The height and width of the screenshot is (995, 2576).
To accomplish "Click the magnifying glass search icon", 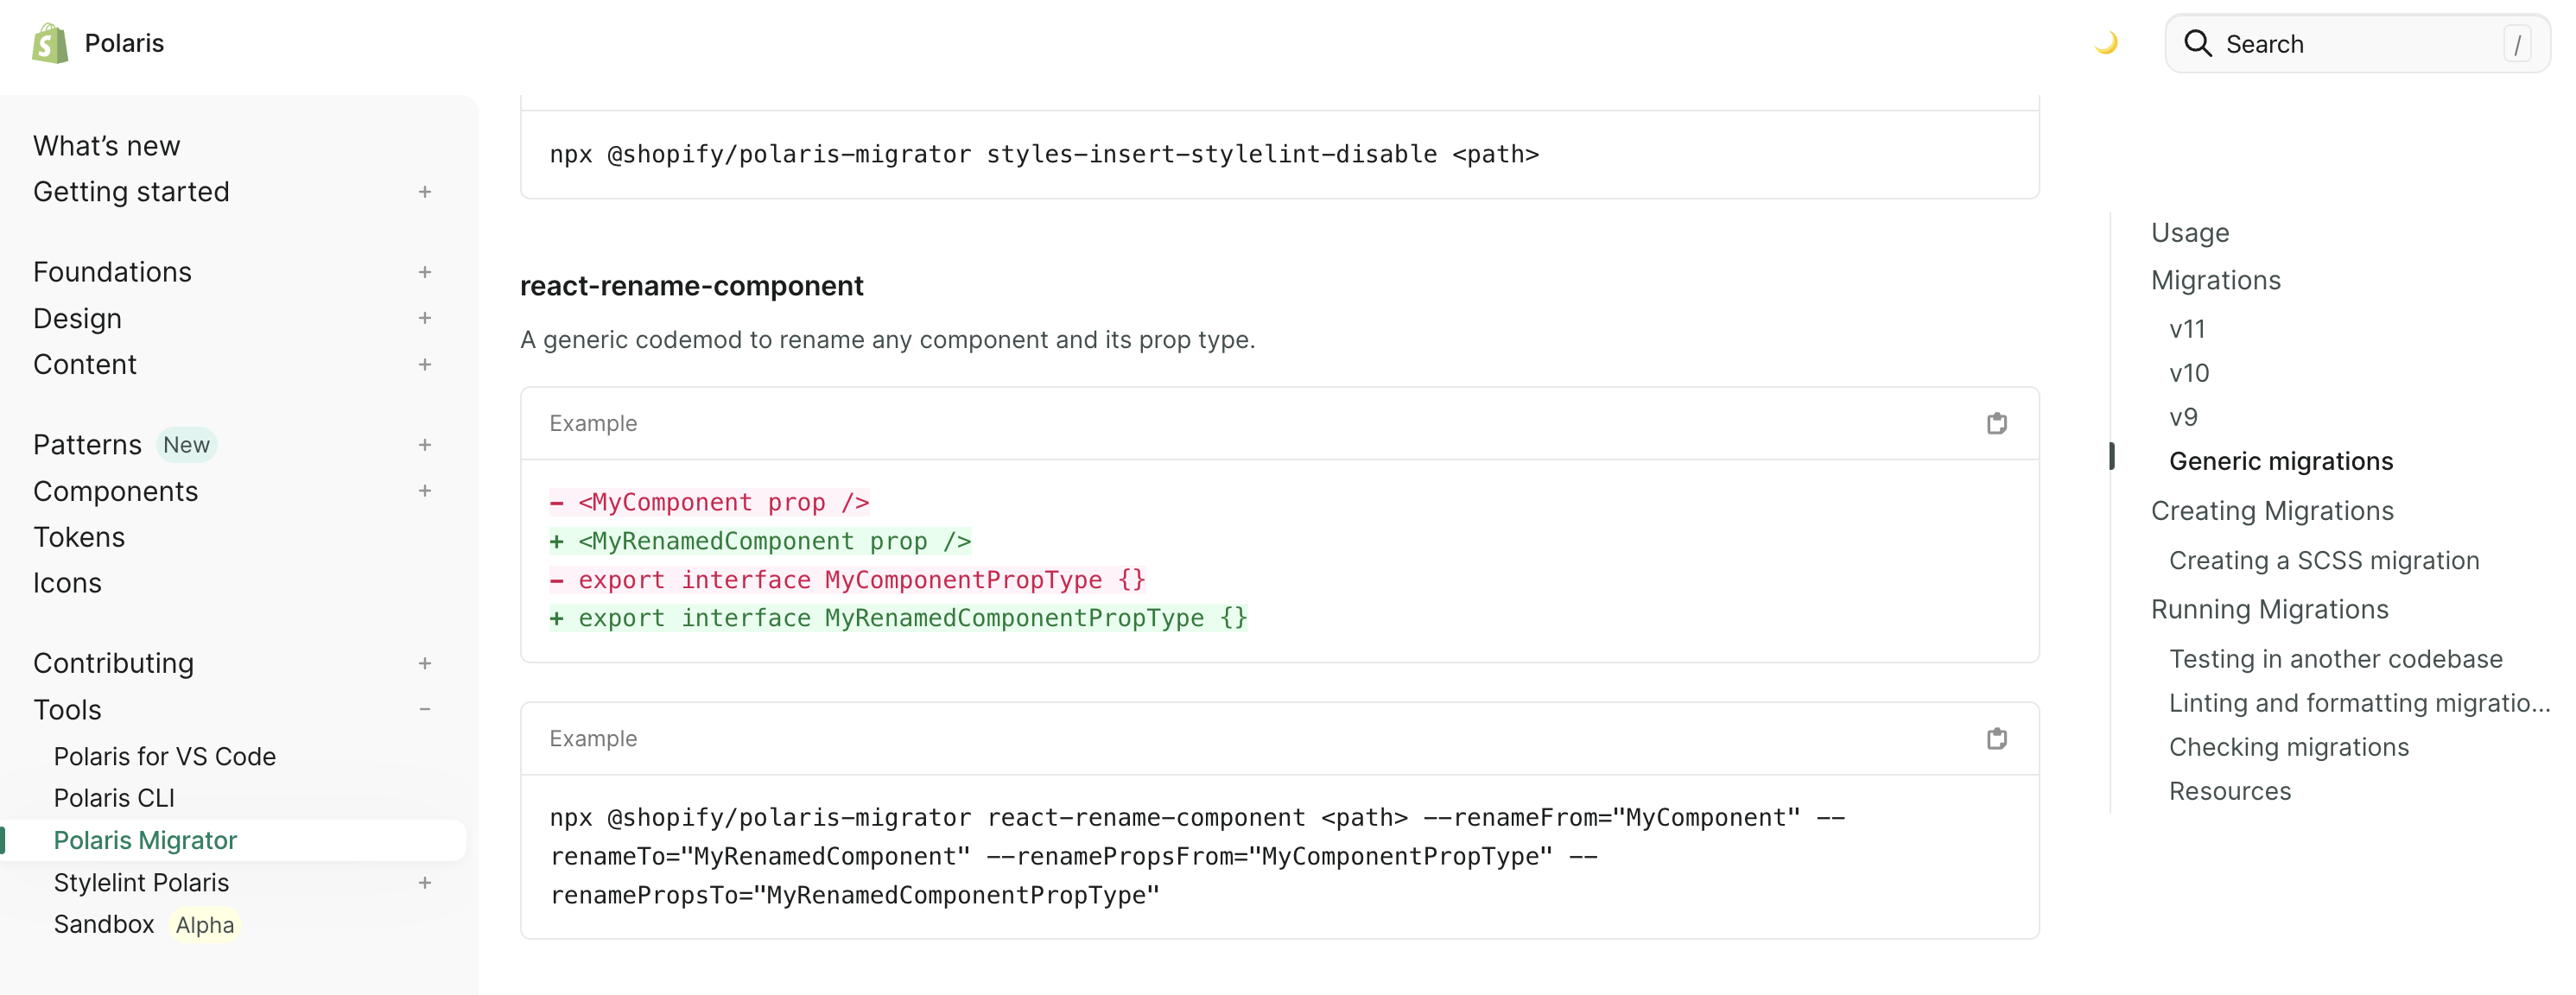I will (x=2197, y=43).
